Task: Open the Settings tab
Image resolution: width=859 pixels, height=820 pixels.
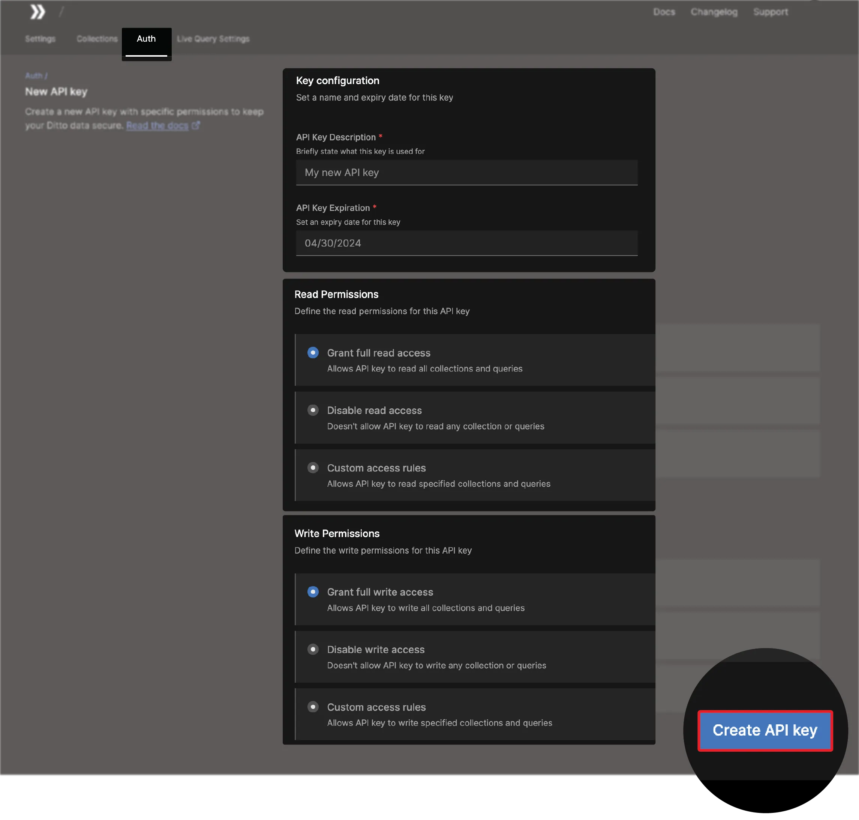Action: 40,39
